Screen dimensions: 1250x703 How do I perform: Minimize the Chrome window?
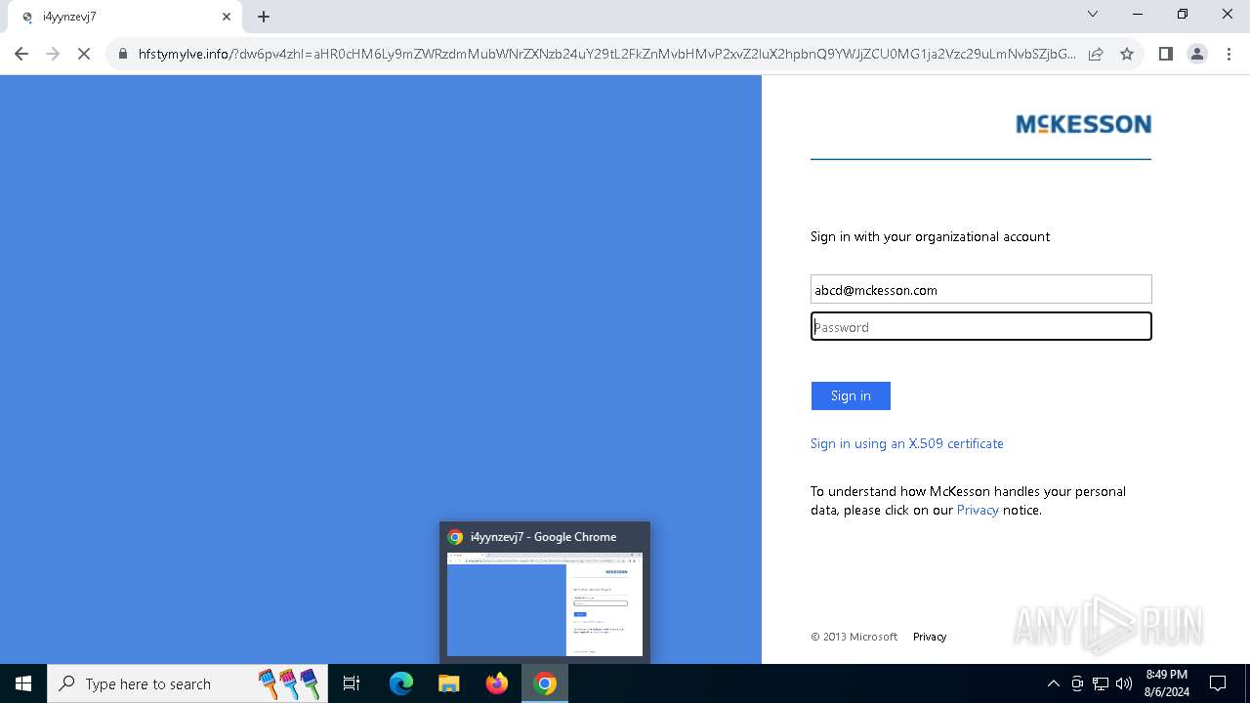[x=1138, y=15]
